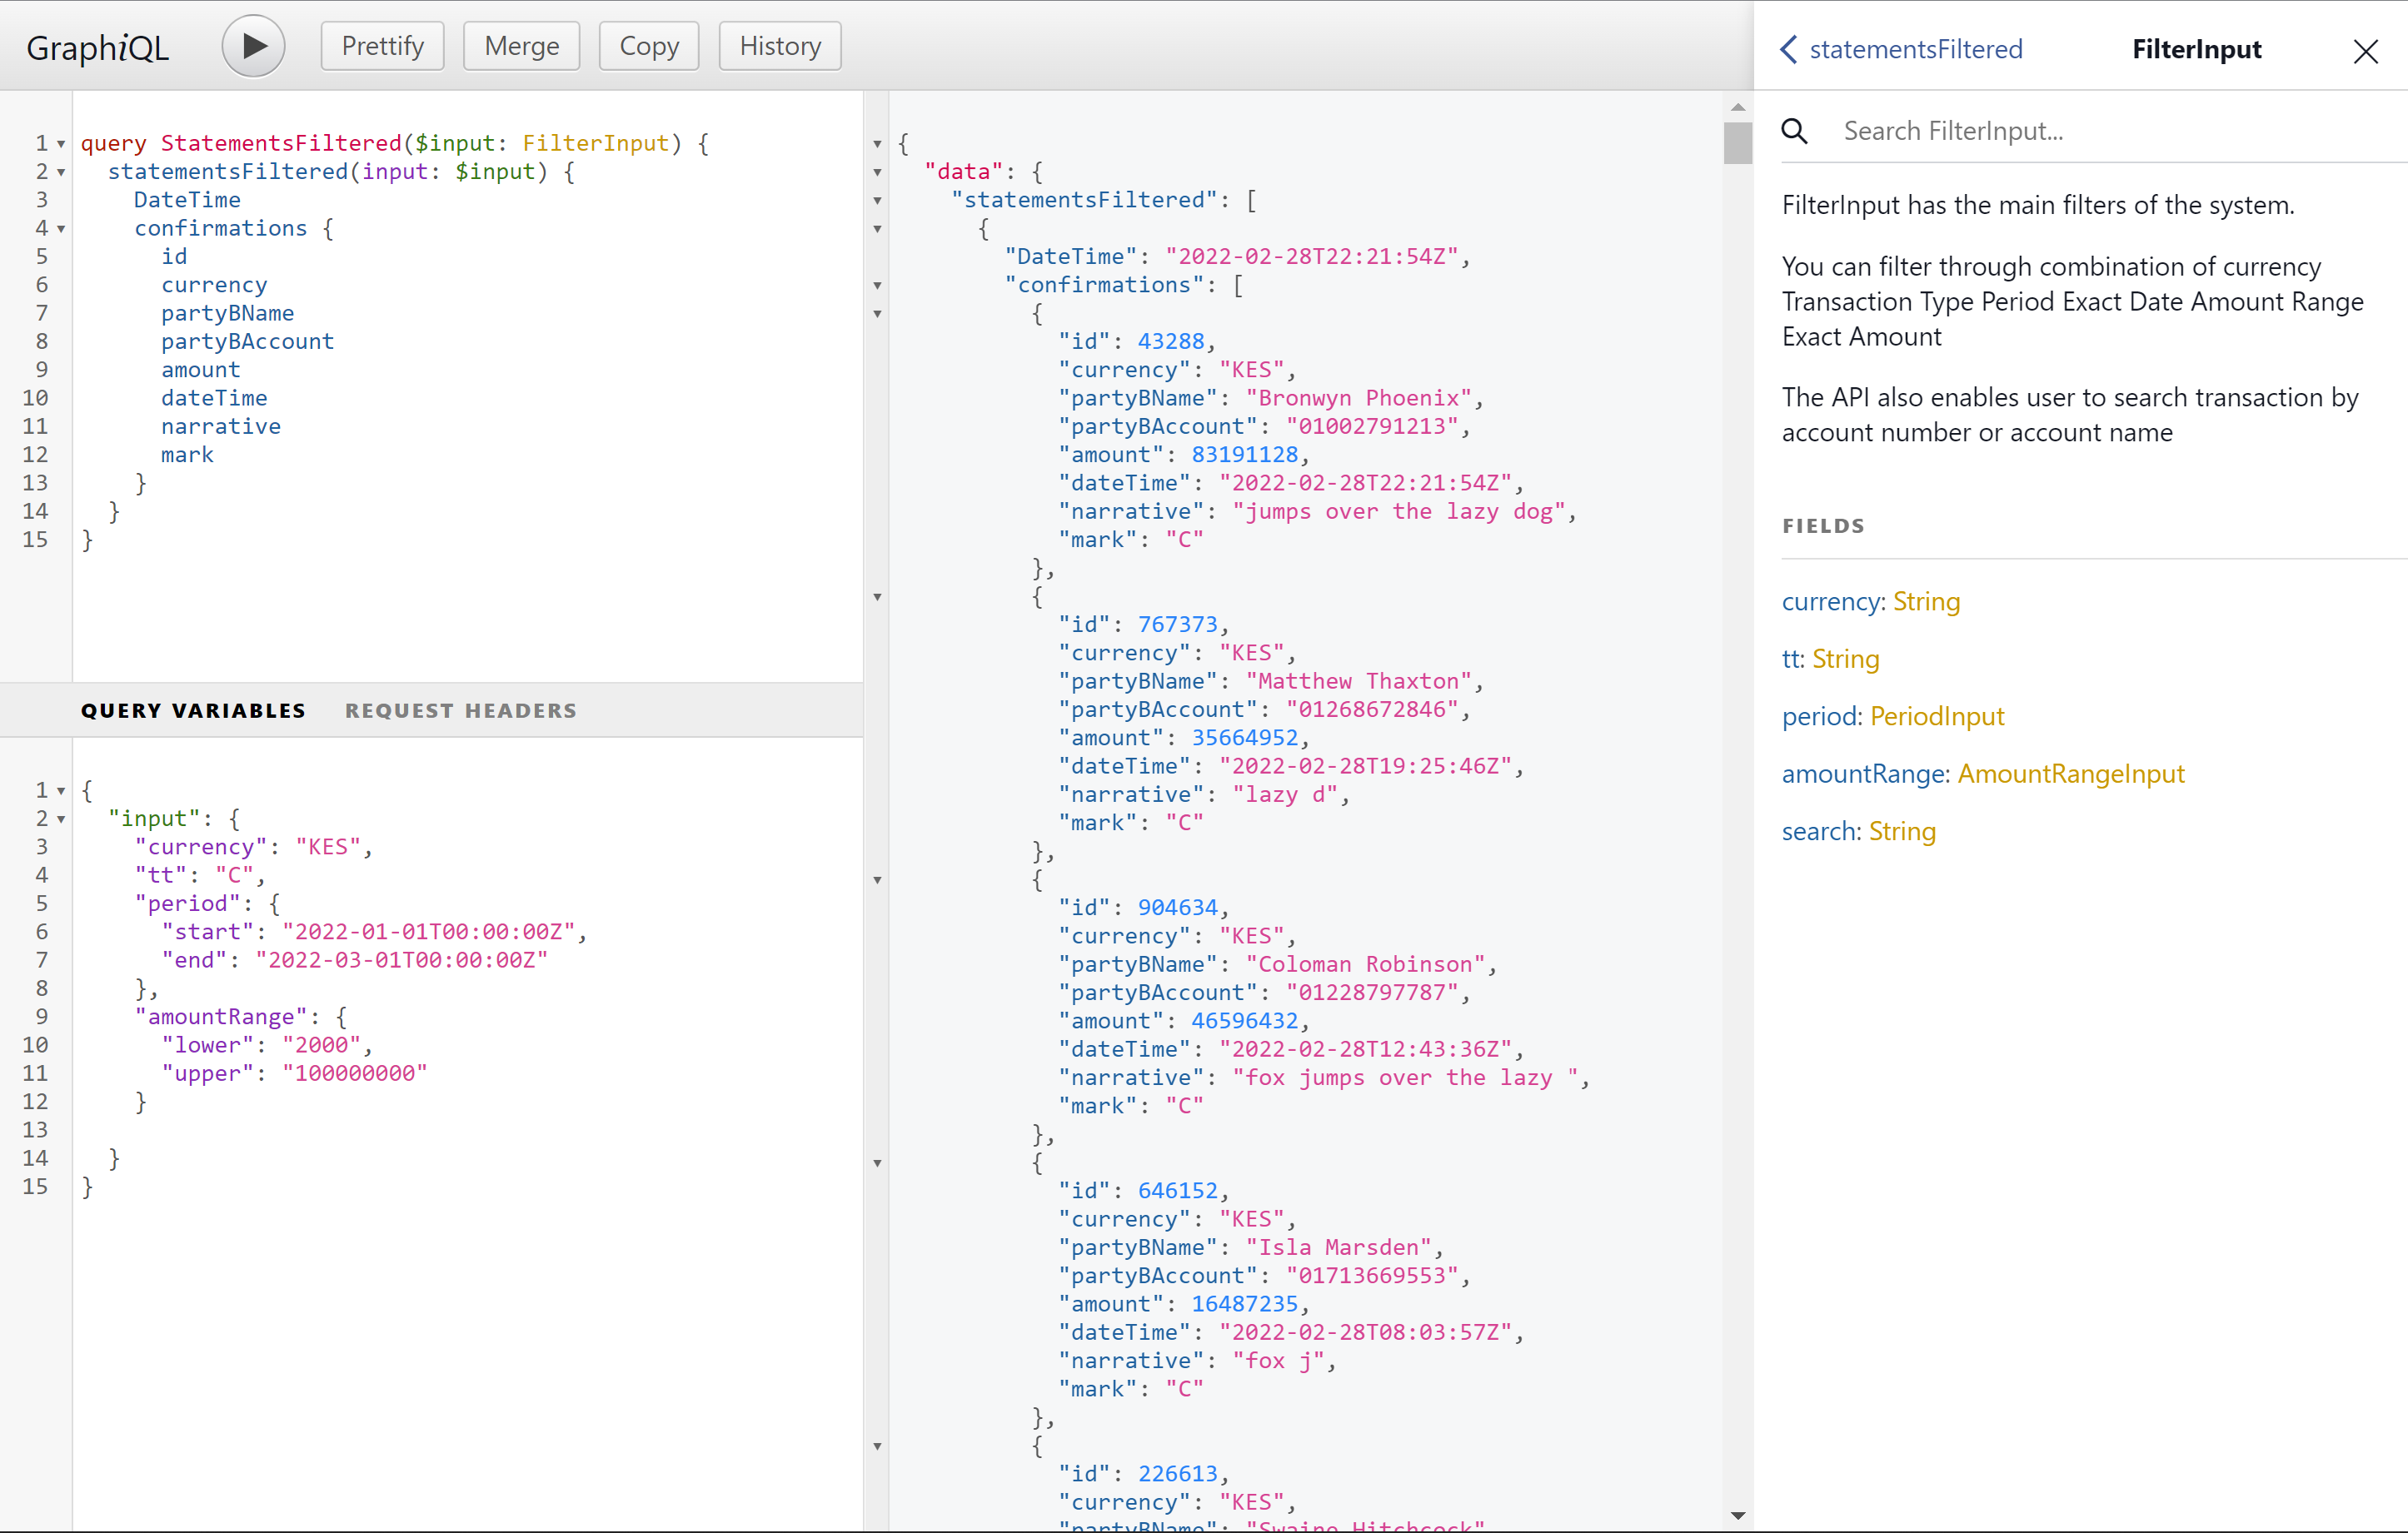
Task: Collapse the "input" variables fold arrow
Action: [61, 819]
